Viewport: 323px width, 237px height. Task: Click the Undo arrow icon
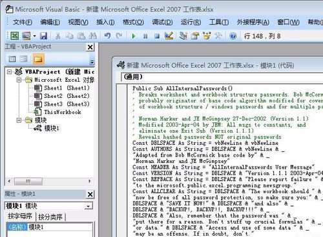(107, 35)
